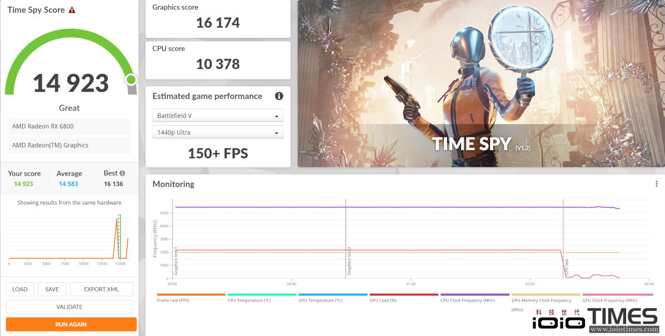Click the Average score 14 583
The height and width of the screenshot is (336, 665).
(x=68, y=184)
